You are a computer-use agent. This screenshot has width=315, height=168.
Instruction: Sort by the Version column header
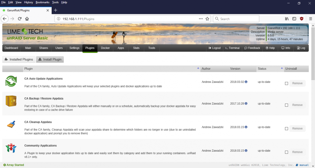pyautogui.click(x=243, y=69)
